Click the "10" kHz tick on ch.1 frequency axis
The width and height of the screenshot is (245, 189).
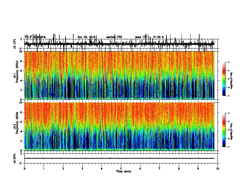21,52
